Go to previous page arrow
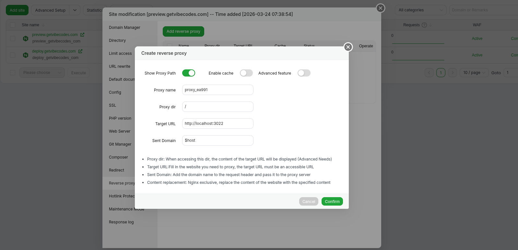Screen dimensions: 518x250 (x=429, y=73)
